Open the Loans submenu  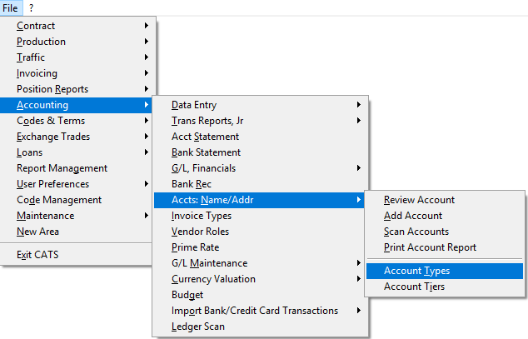point(77,152)
